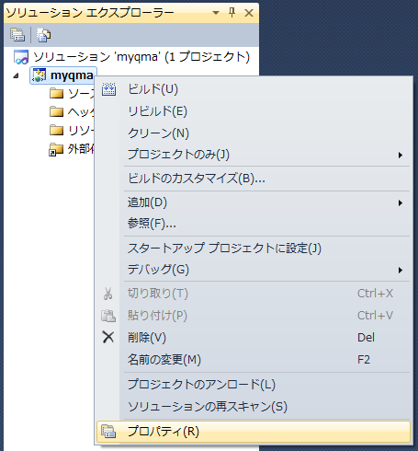Expand the 追加(D) submenu arrow
Screen dimensions: 418x451
pyautogui.click(x=401, y=202)
